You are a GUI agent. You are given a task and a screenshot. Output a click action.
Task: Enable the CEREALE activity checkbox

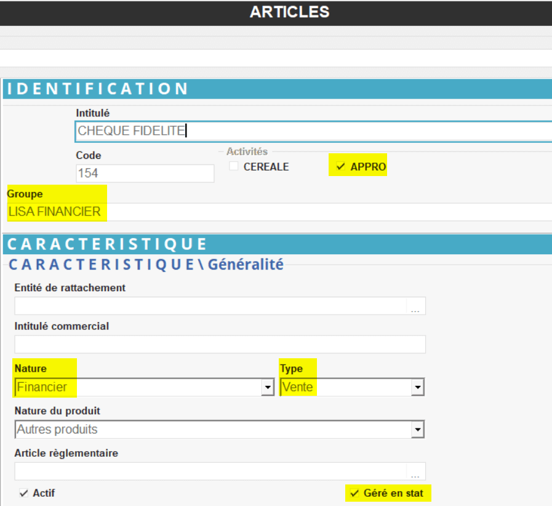(x=234, y=167)
